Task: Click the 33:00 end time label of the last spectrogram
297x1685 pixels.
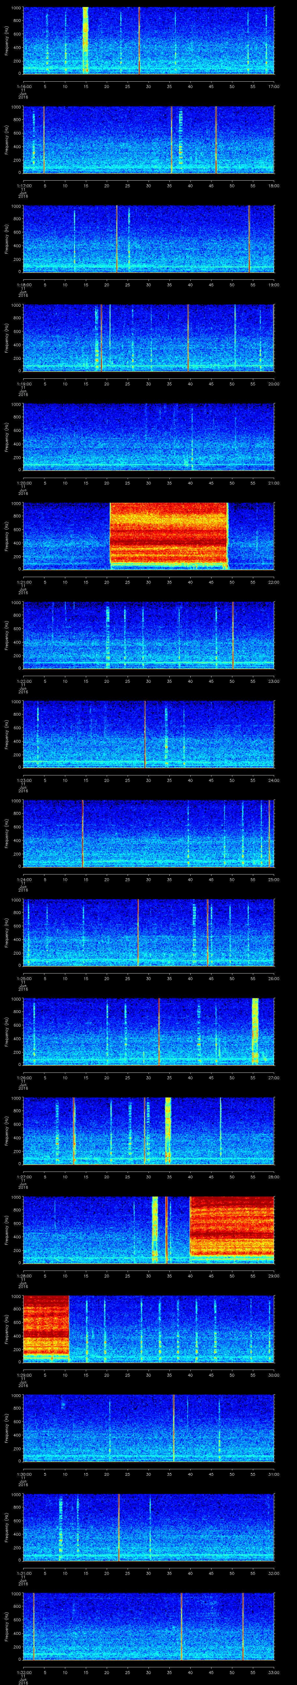Action: [x=274, y=1672]
